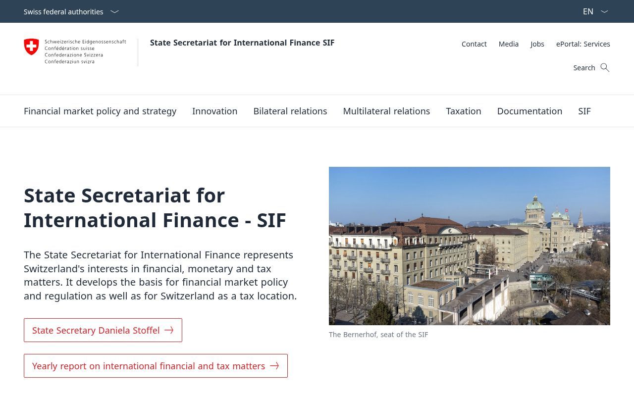Click the arrow icon beside Yearly report button
Image resolution: width=634 pixels, height=396 pixels.
274,366
